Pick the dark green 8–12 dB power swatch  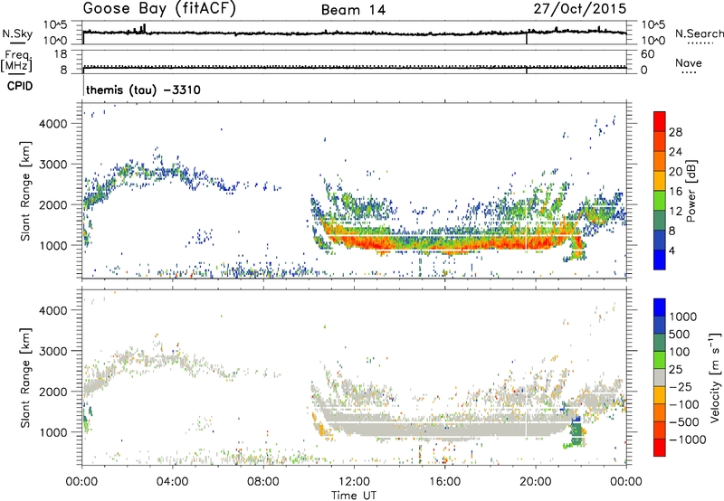pos(660,221)
